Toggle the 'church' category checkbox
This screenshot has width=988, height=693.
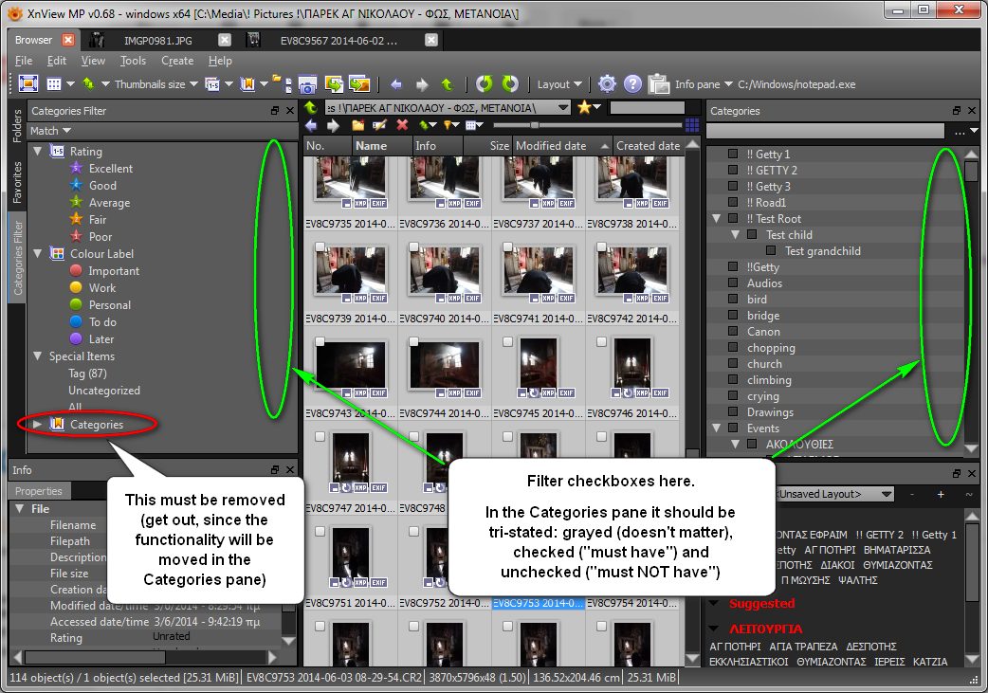point(732,363)
